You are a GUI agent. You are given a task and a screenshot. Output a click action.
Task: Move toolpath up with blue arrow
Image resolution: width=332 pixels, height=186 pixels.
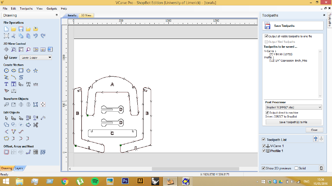click(316, 139)
